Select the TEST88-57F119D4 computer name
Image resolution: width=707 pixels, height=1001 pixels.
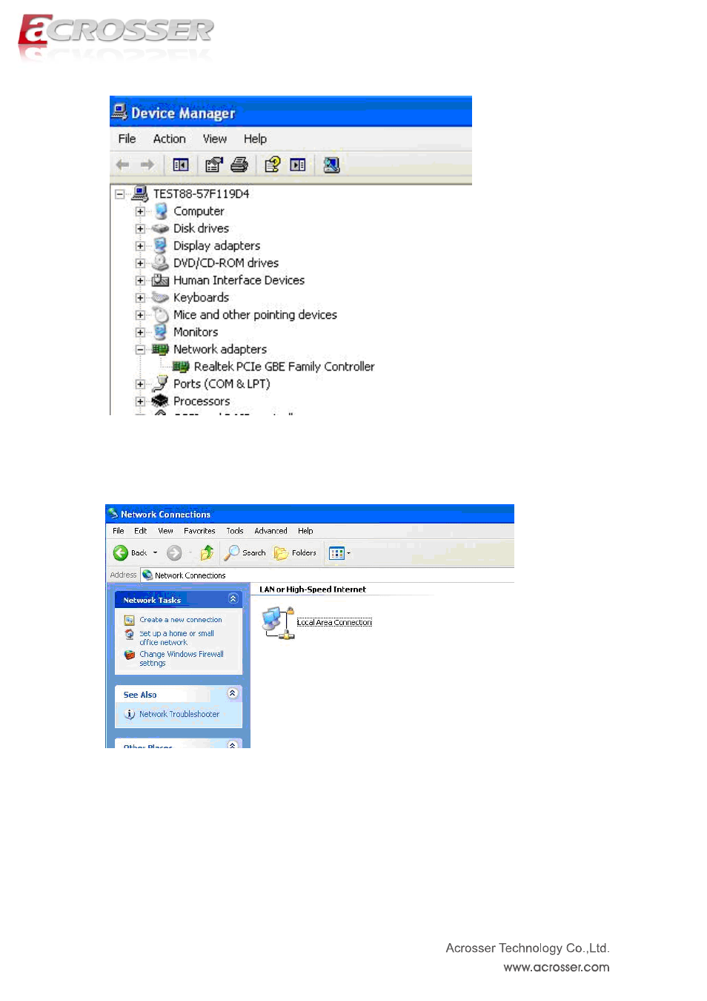coord(201,194)
